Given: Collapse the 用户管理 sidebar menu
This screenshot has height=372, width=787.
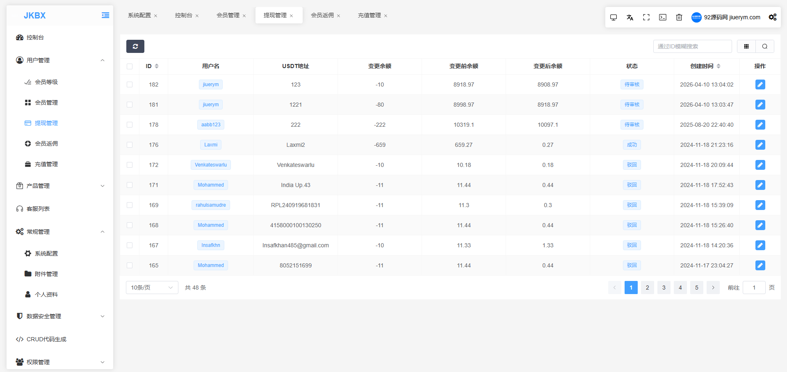Looking at the screenshot, I should click(60, 60).
